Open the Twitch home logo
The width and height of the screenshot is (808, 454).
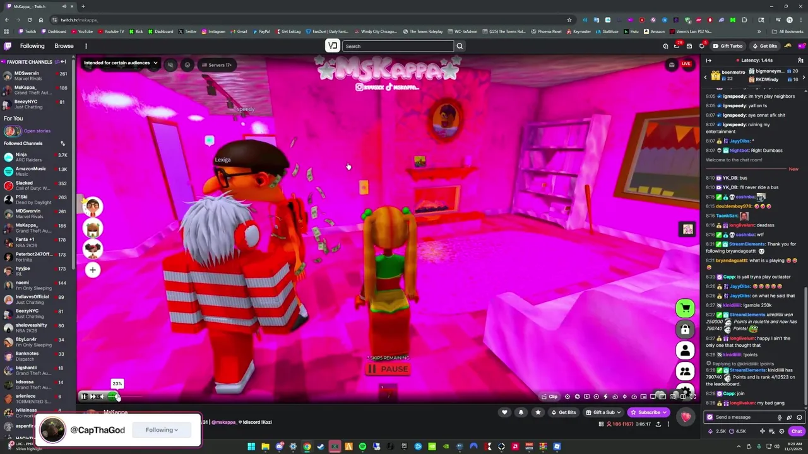(8, 46)
